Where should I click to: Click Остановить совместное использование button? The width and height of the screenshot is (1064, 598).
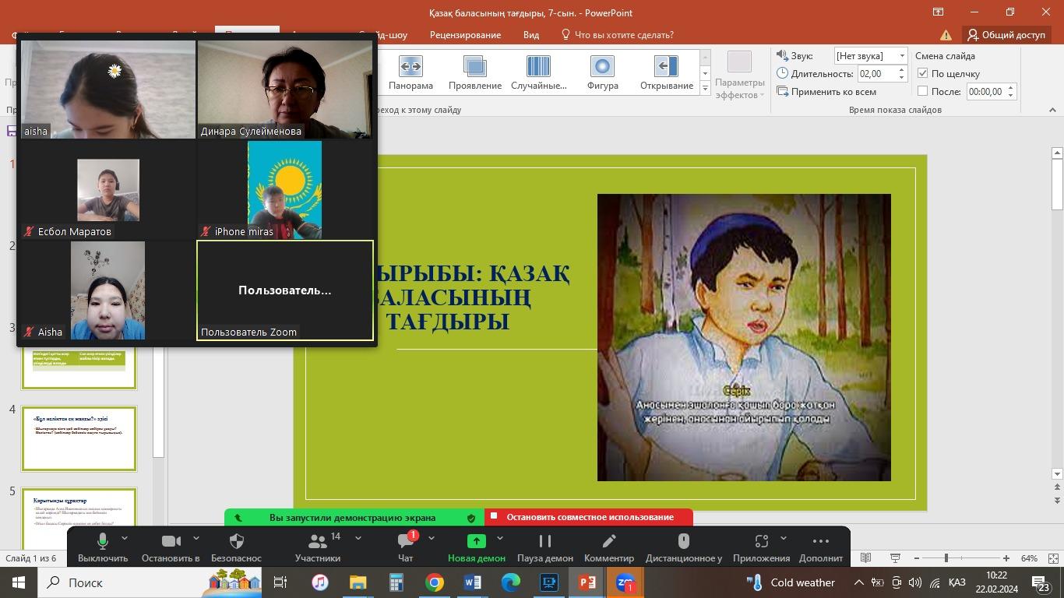tap(589, 517)
